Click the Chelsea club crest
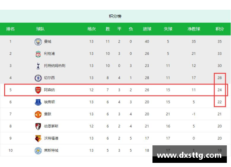The height and width of the screenshot is (167, 231). click(x=38, y=78)
